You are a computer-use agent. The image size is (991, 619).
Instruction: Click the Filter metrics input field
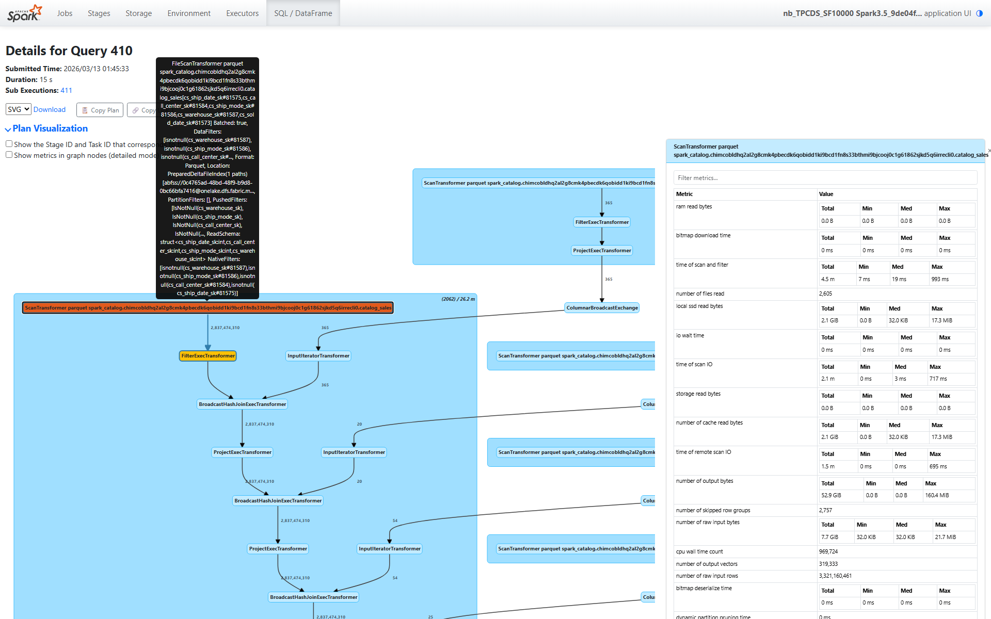pyautogui.click(x=825, y=178)
